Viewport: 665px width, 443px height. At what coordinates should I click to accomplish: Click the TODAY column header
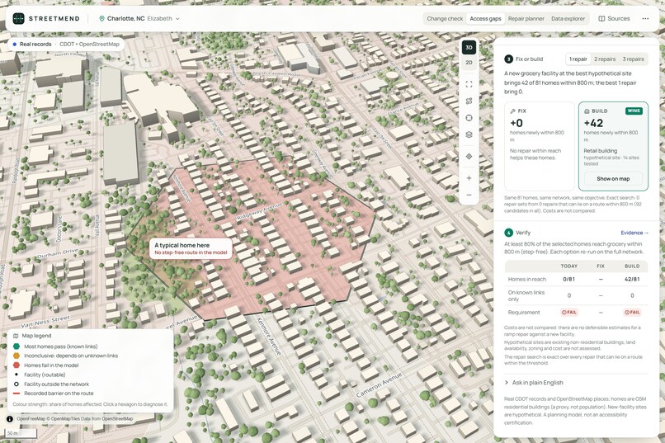[x=568, y=266]
